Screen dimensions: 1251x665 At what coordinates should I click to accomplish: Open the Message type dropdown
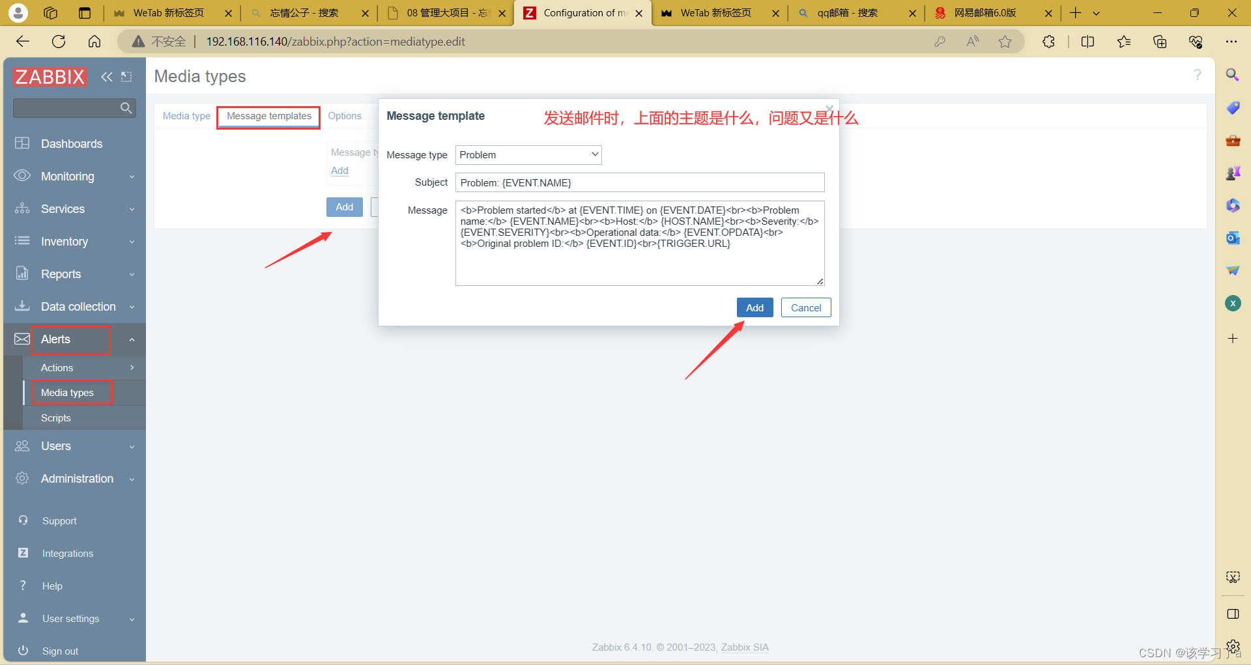(528, 155)
